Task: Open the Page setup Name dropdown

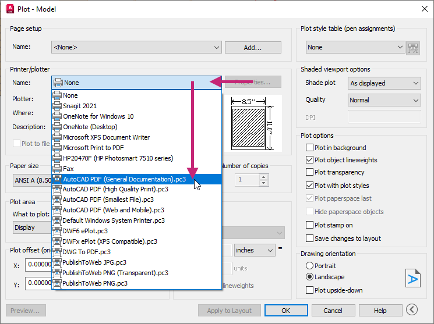Action: 136,47
